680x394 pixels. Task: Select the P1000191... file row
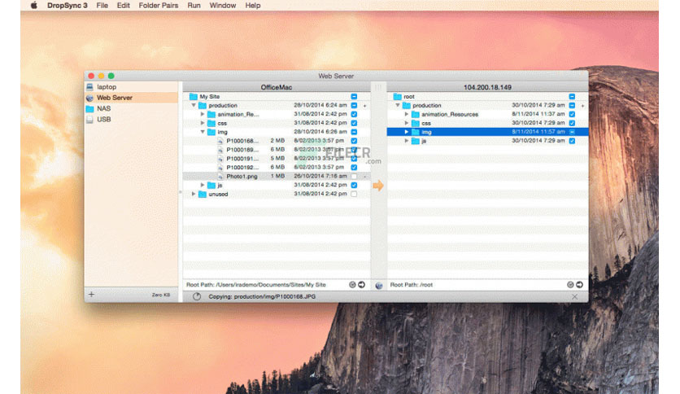tap(277, 159)
